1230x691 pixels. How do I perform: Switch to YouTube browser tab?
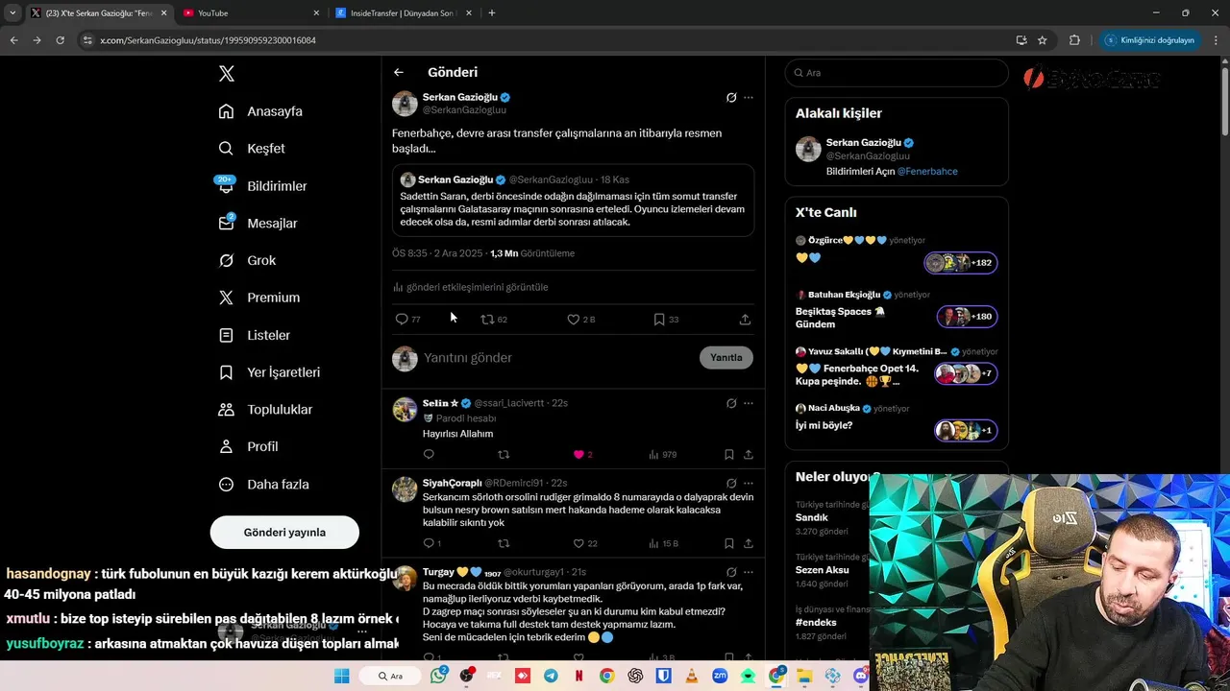click(x=249, y=13)
